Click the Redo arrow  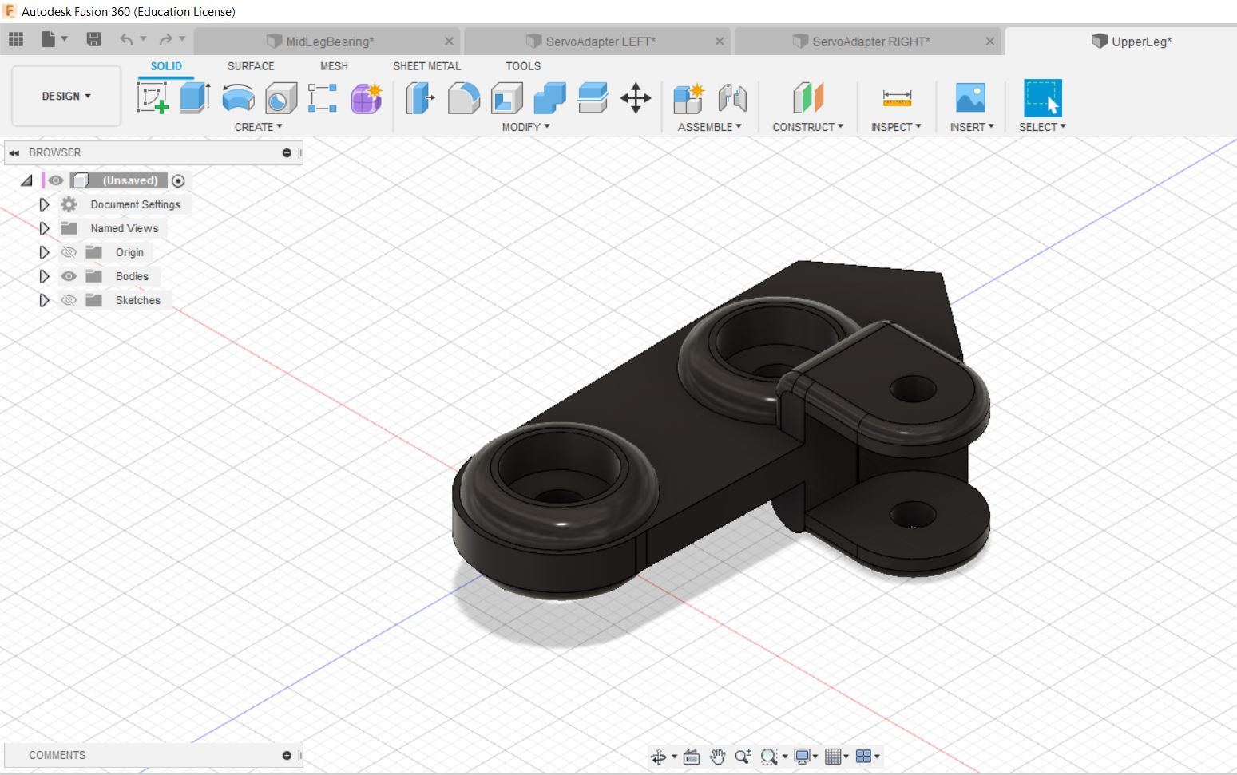pyautogui.click(x=165, y=39)
